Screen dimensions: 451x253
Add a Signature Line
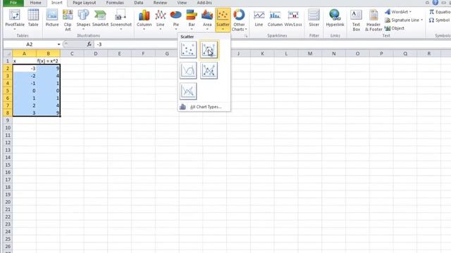[x=404, y=20]
